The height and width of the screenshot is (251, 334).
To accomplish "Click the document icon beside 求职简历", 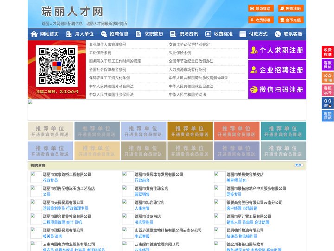I will (138, 34).
